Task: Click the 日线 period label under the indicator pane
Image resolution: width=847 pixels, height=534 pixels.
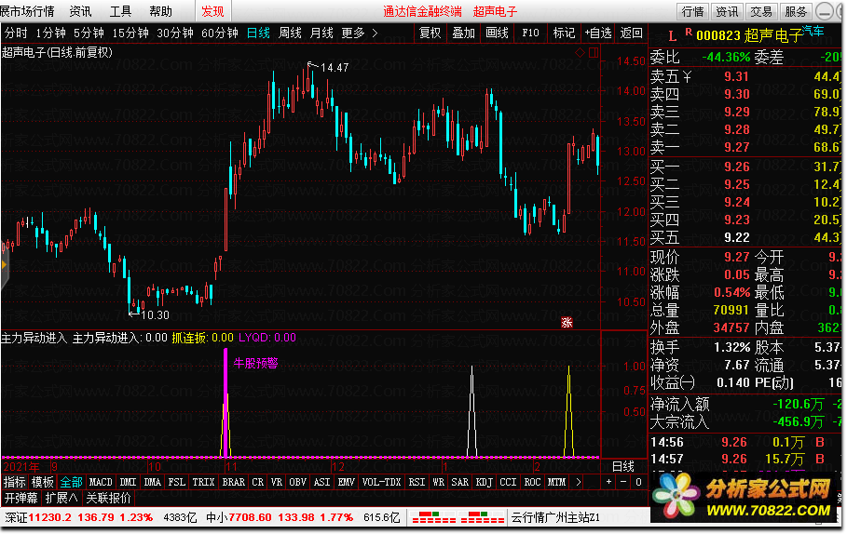Action: click(x=622, y=466)
